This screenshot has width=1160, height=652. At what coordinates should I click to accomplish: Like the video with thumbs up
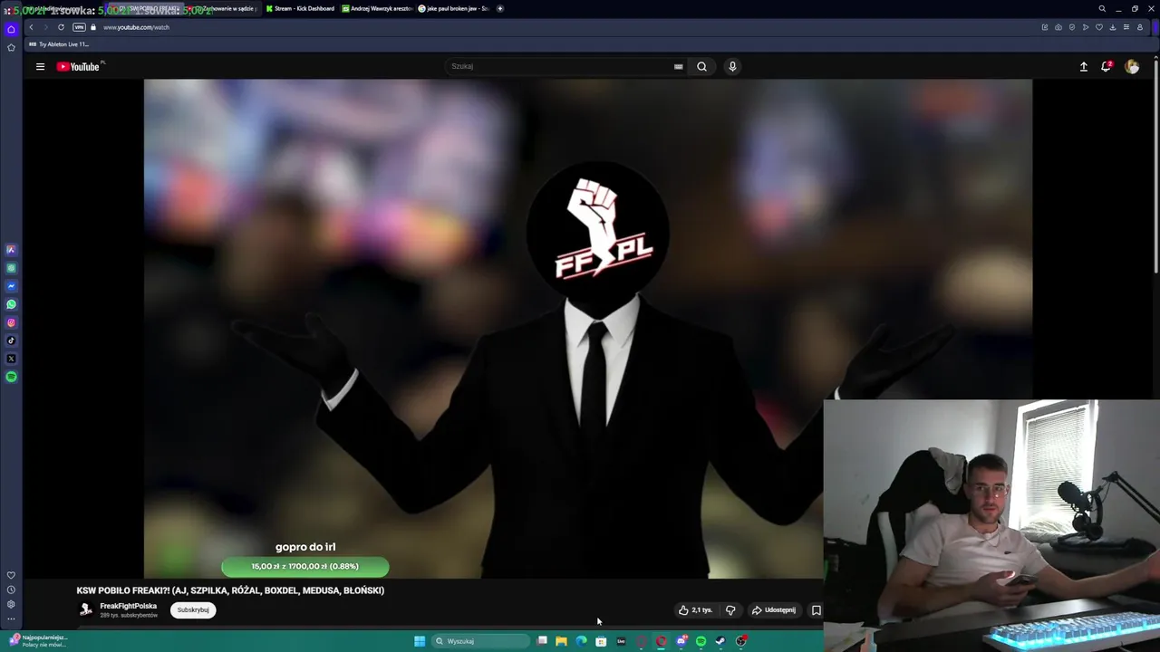click(695, 610)
